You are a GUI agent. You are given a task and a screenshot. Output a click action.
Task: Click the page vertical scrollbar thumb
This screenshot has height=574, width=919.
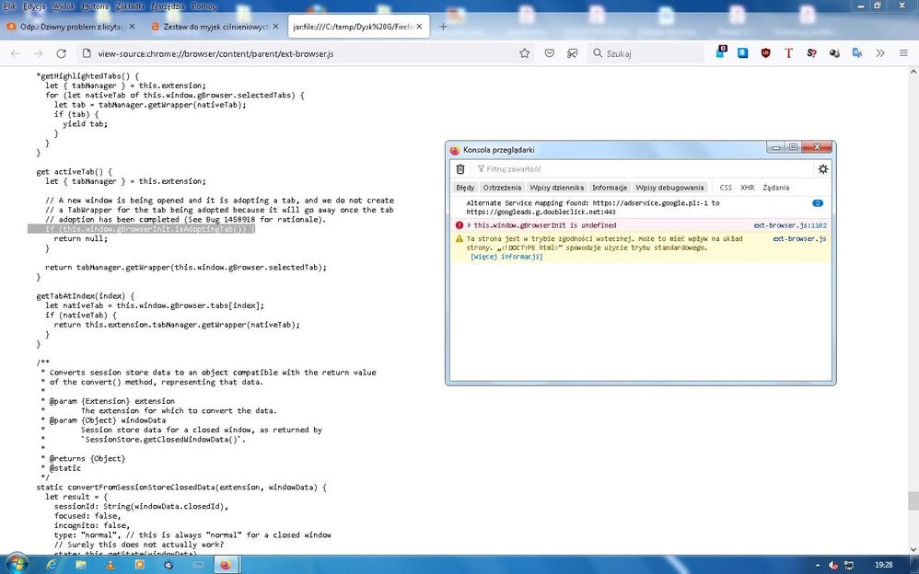coord(913,500)
